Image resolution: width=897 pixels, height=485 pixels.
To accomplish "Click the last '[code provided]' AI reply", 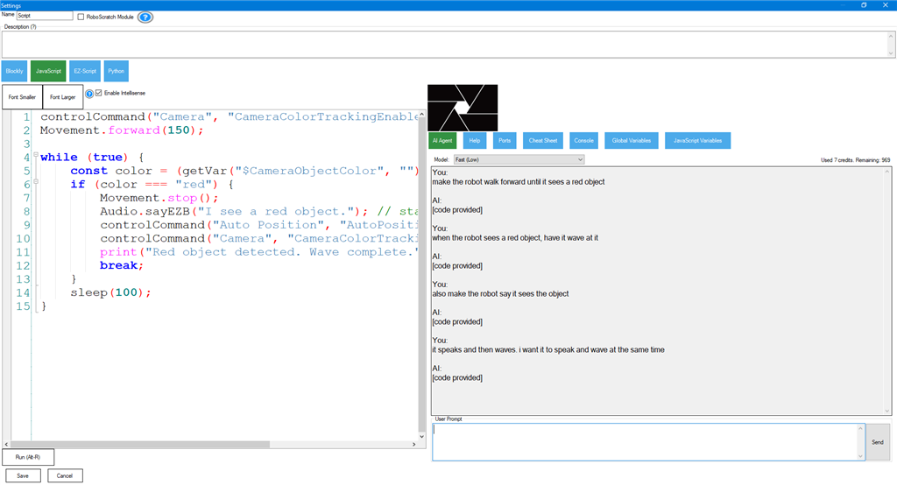I will click(457, 378).
